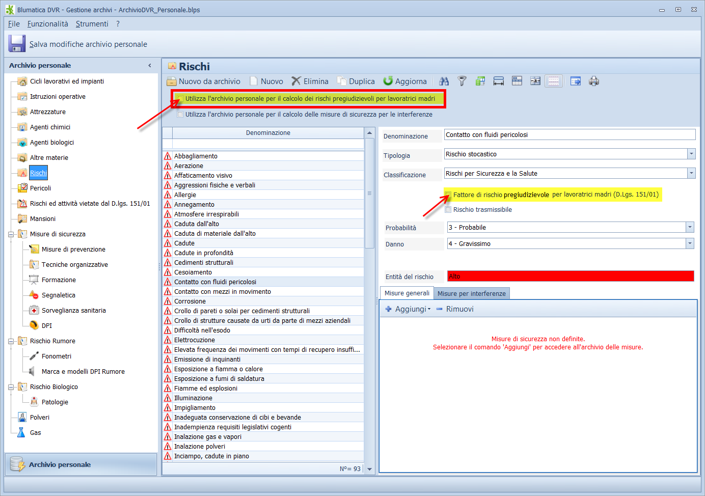Click Elimina to delete the risk
705x496 pixels.
[310, 81]
